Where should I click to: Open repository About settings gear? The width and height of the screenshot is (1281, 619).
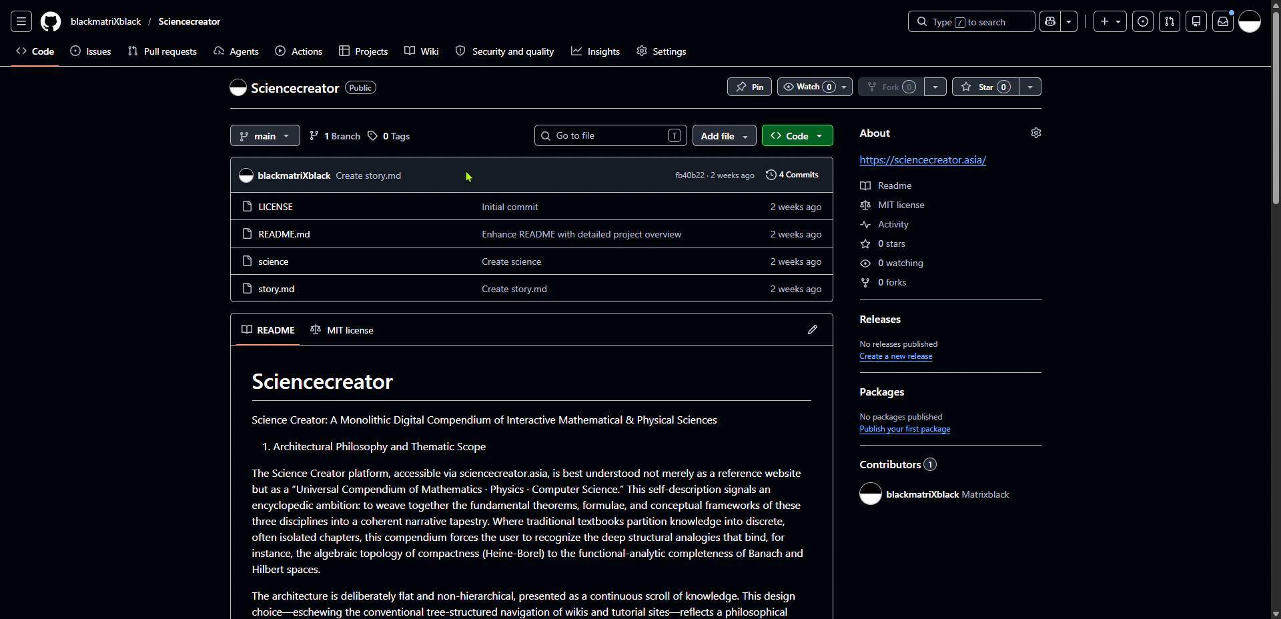coord(1036,133)
